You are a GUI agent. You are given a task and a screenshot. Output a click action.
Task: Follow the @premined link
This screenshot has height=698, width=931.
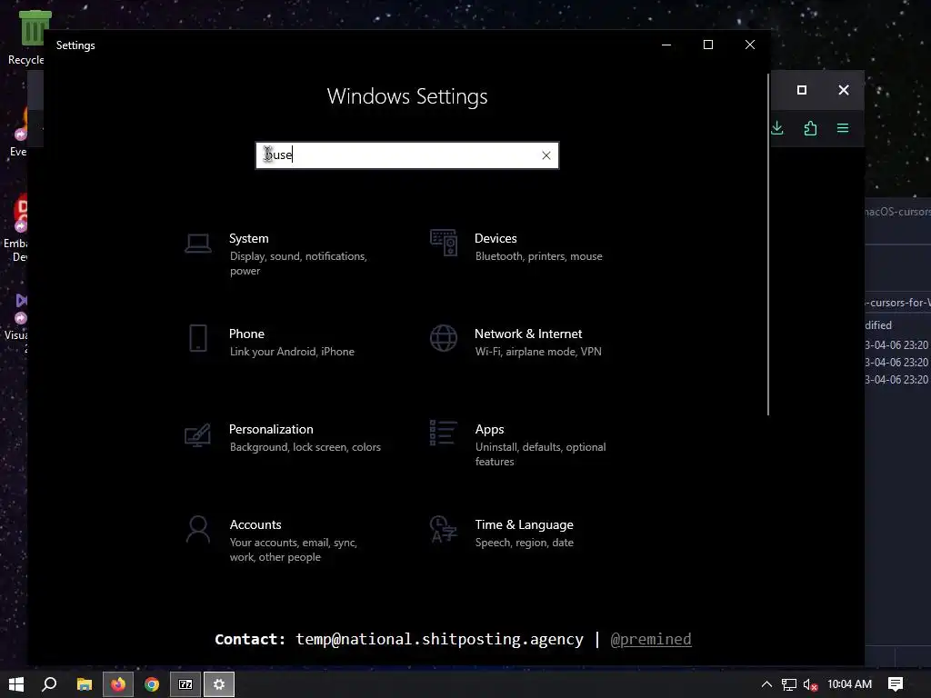(651, 639)
